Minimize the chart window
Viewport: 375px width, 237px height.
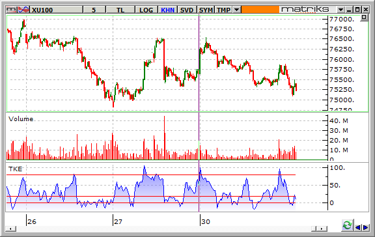click(x=349, y=10)
